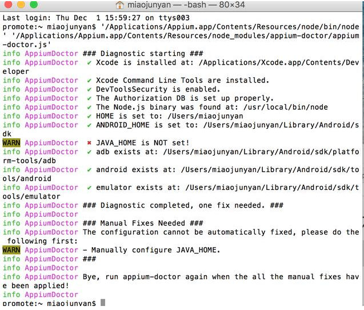The image size is (364, 310).
Task: Click the checkmark next to ANDROID_HOME is set
Action: point(89,125)
